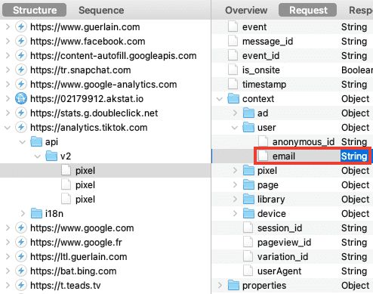Screen dimensions: 373x294
Task: Click the lightning icon for www.guerlain.com
Action: (21, 26)
